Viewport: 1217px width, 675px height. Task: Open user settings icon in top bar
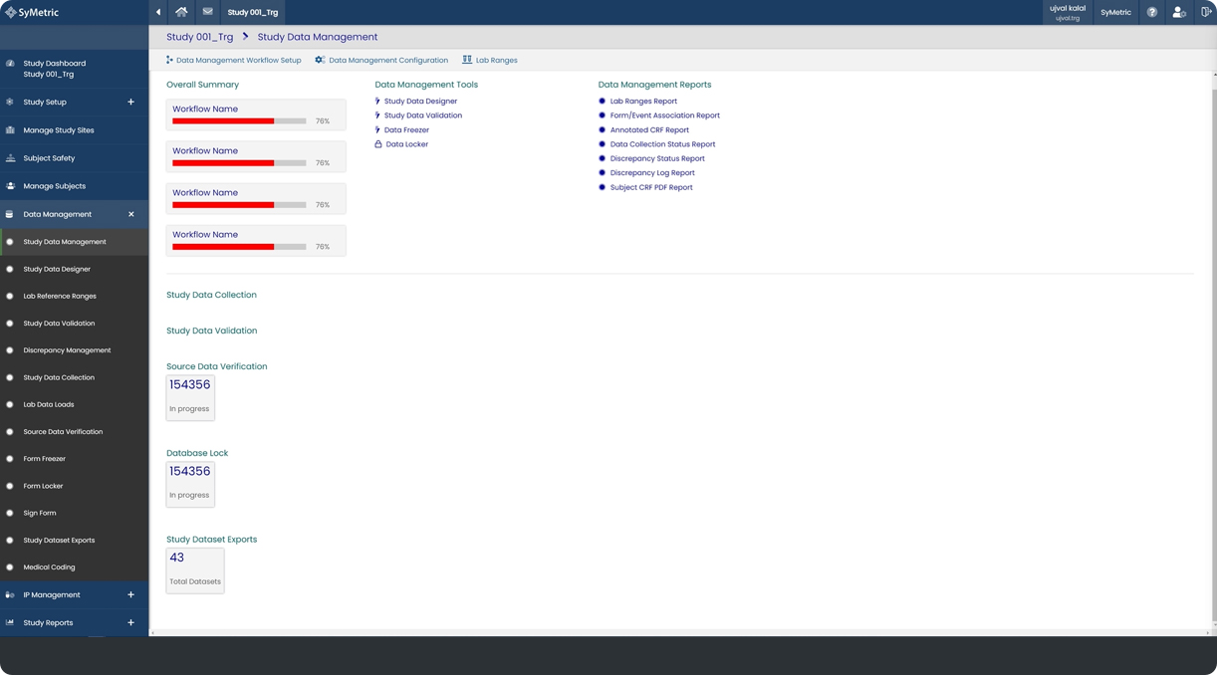(x=1179, y=12)
